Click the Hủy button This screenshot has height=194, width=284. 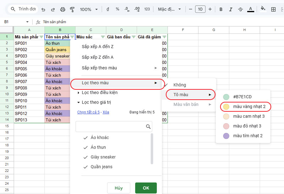tap(119, 188)
